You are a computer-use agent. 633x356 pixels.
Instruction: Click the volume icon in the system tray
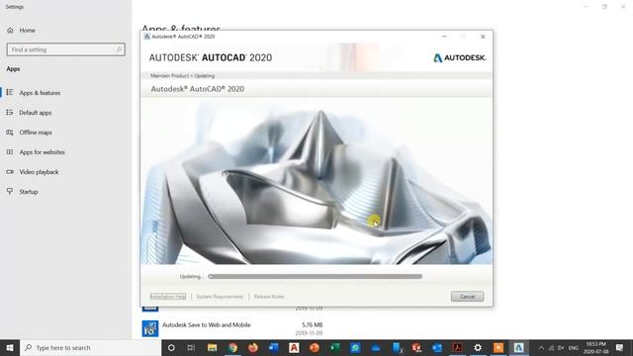pyautogui.click(x=561, y=347)
